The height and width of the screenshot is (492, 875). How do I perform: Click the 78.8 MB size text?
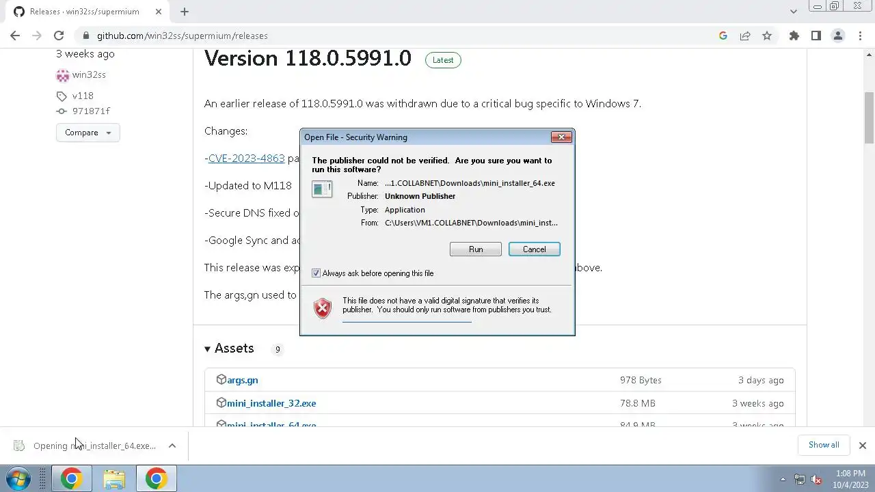638,403
